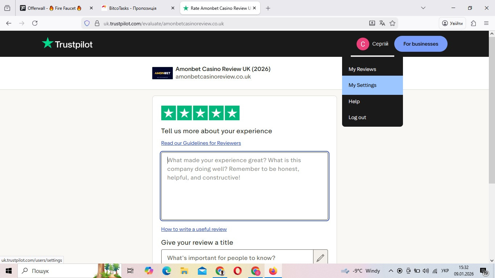Click the -9°C Windy weather widget
The width and height of the screenshot is (495, 278).
[x=361, y=271]
